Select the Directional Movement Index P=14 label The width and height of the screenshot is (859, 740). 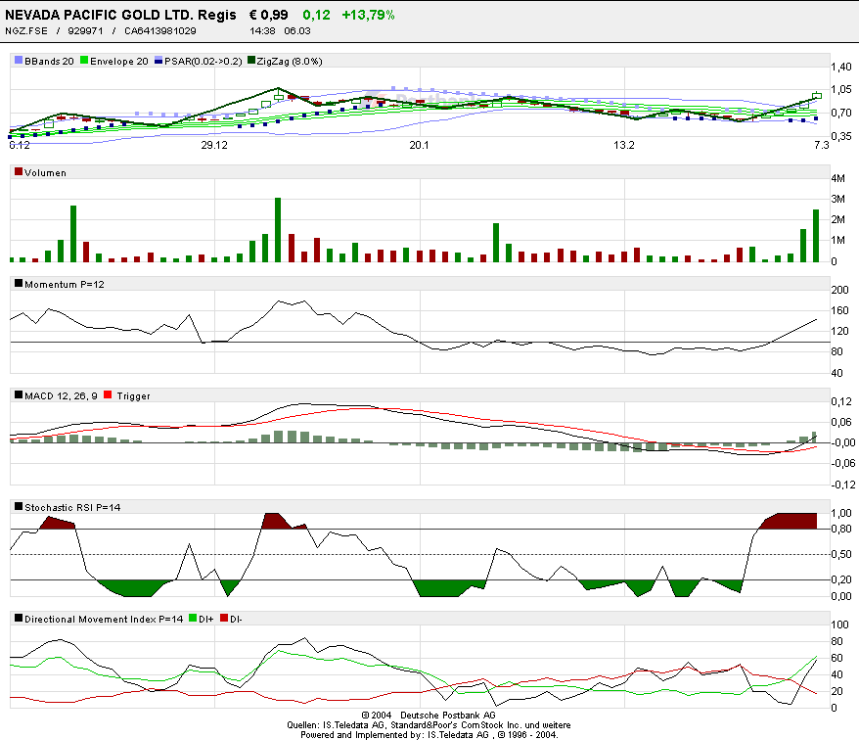103,619
